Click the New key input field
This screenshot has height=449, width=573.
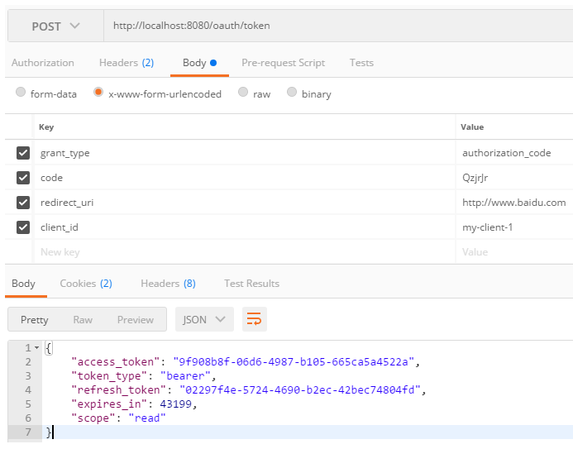click(245, 252)
